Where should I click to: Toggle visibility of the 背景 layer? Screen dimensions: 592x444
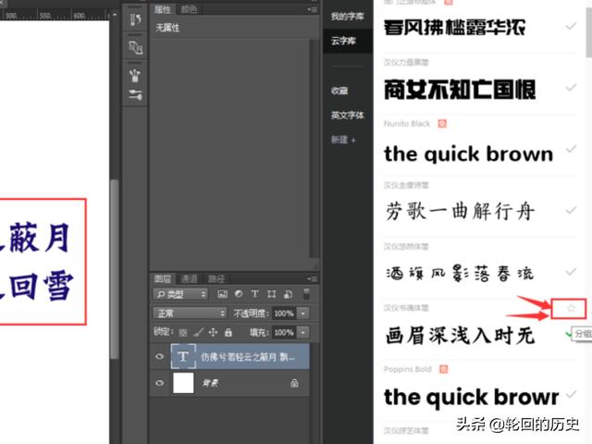pyautogui.click(x=160, y=383)
